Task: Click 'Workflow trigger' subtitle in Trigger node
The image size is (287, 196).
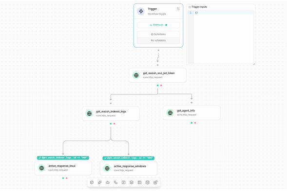Action: point(157,14)
